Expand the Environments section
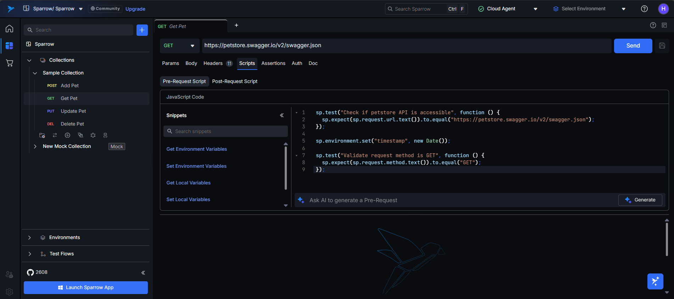674x299 pixels. 29,238
